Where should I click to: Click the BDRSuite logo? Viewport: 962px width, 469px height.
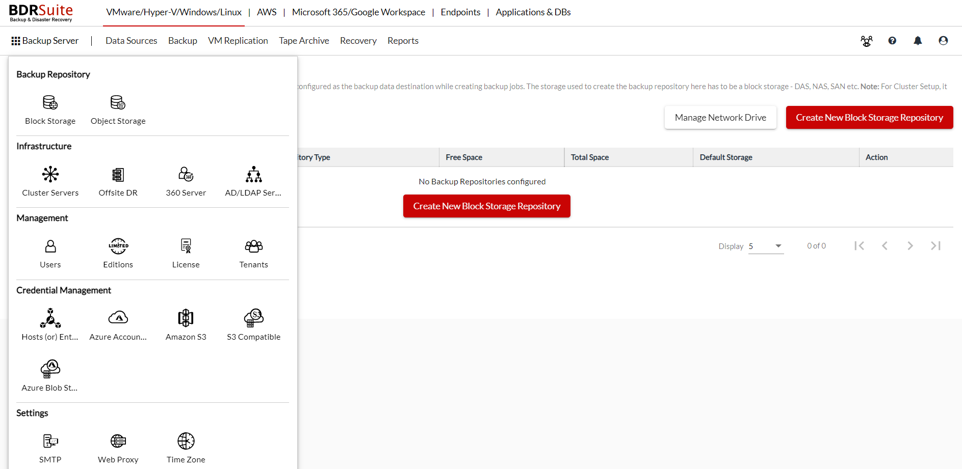[41, 13]
